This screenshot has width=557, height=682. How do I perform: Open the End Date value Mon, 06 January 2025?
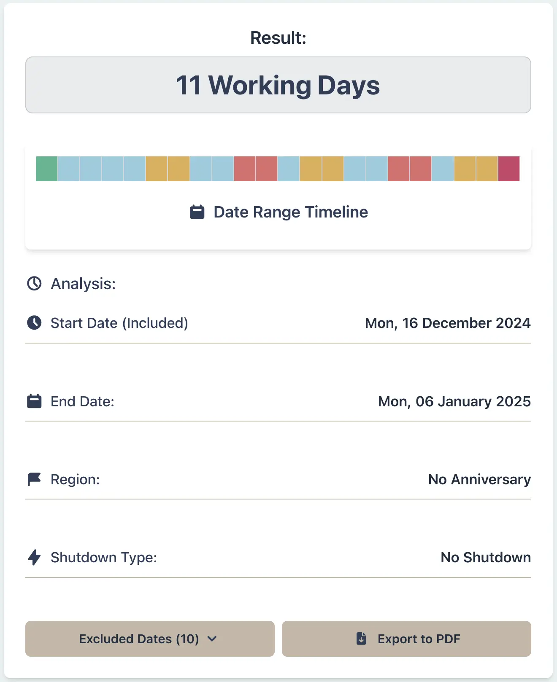454,401
